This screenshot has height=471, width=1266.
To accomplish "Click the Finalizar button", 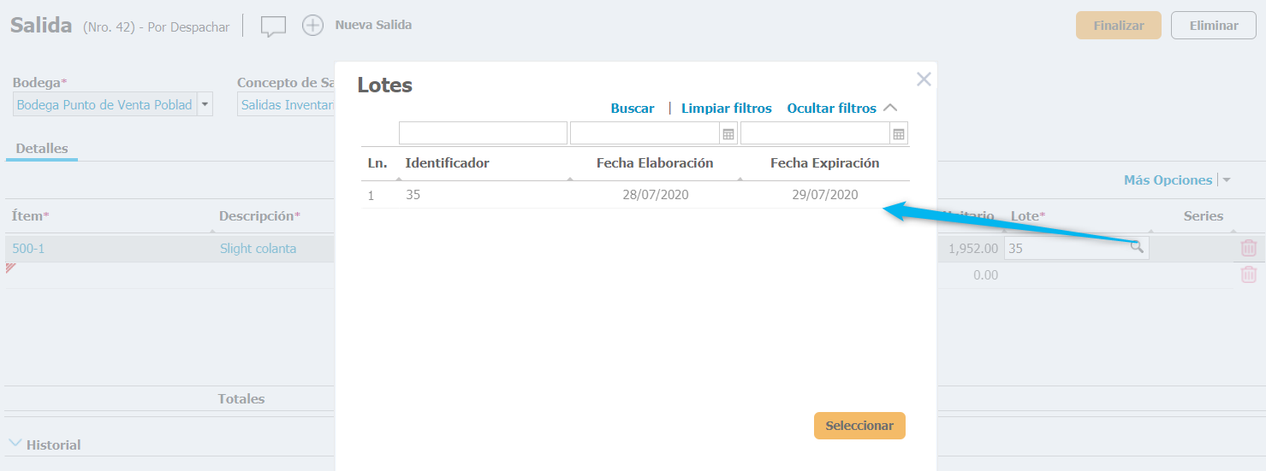I will pyautogui.click(x=1118, y=26).
